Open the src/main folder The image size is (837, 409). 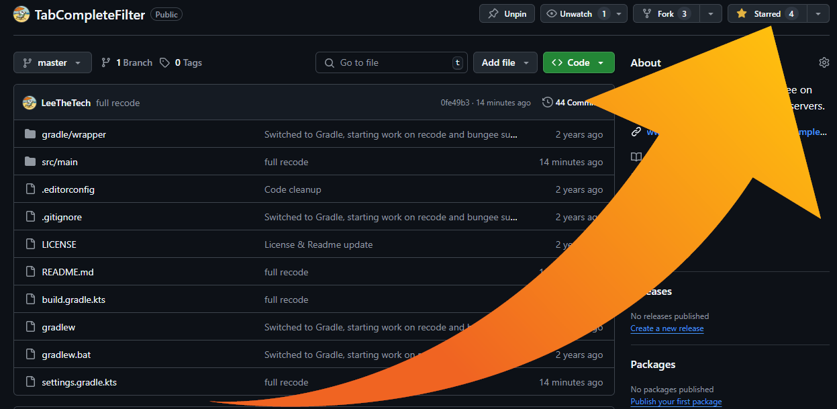[60, 162]
